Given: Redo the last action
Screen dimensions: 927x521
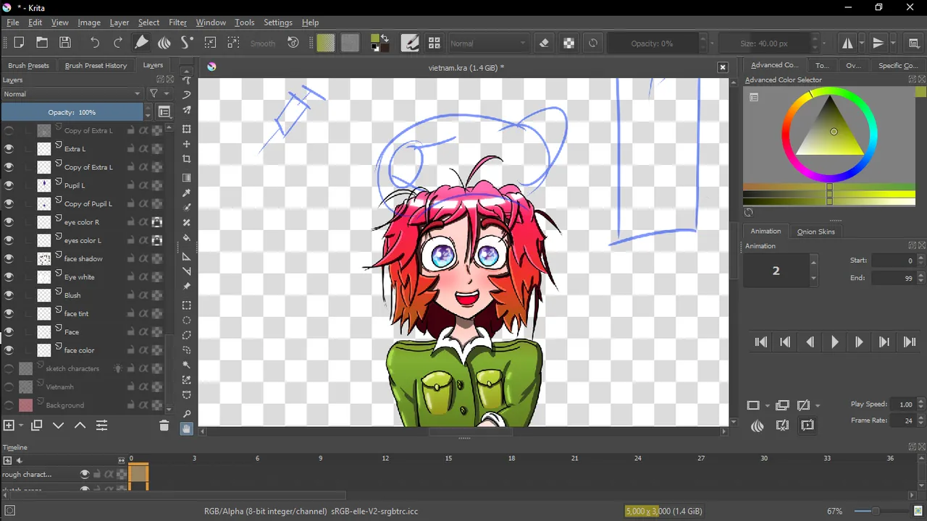Looking at the screenshot, I should click(117, 43).
